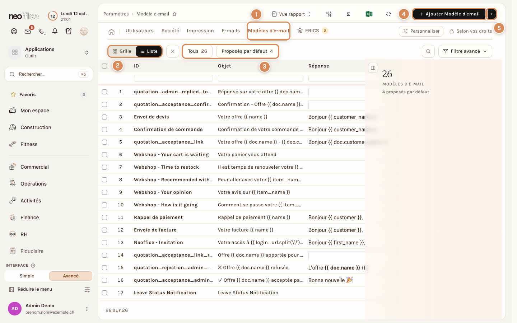The image size is (517, 323).
Task: Click the Personnaliser button
Action: [x=421, y=31]
